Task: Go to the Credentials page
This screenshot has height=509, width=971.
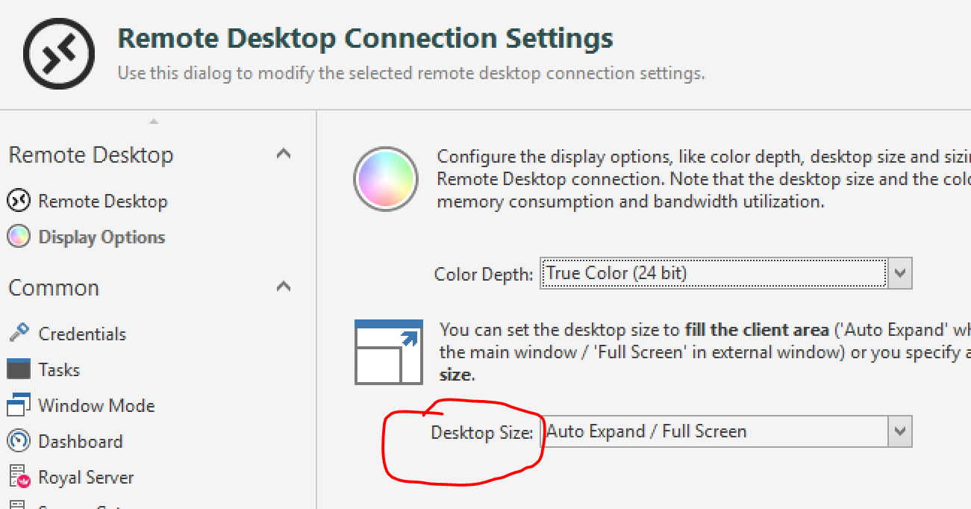Action: point(82,334)
